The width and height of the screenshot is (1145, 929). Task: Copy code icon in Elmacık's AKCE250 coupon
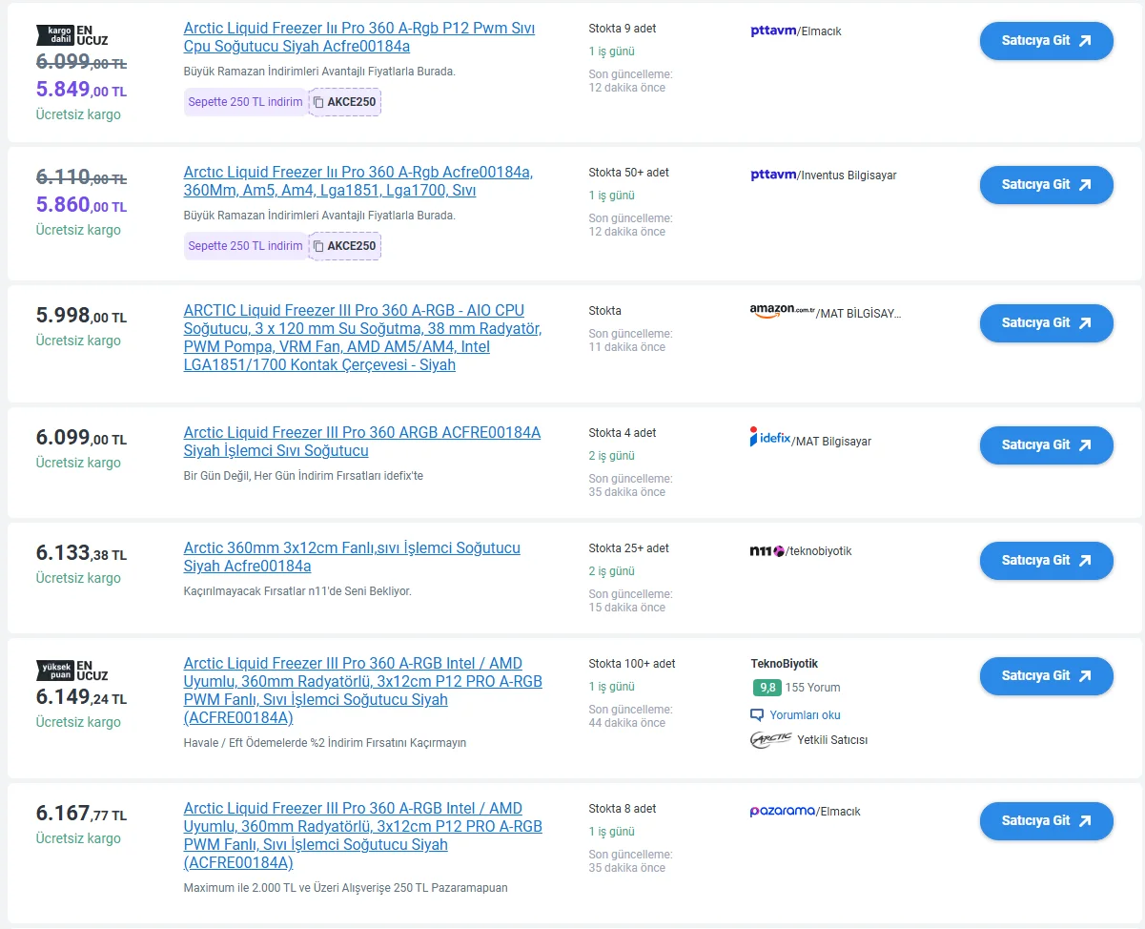(318, 102)
